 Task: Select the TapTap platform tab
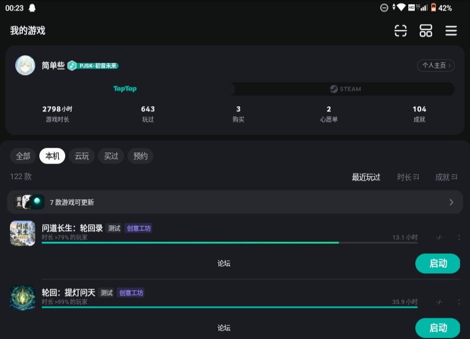125,89
